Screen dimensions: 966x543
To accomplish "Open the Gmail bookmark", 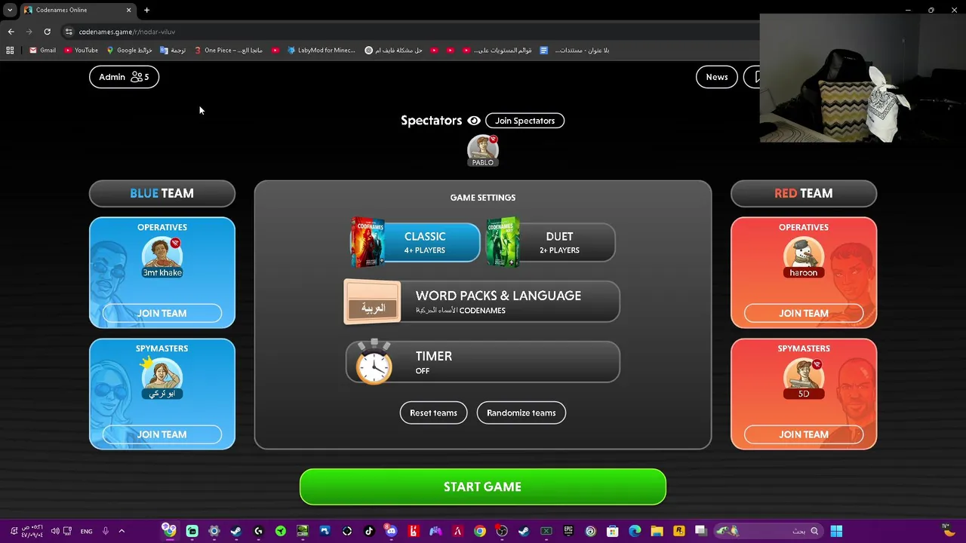I will pyautogui.click(x=42, y=51).
